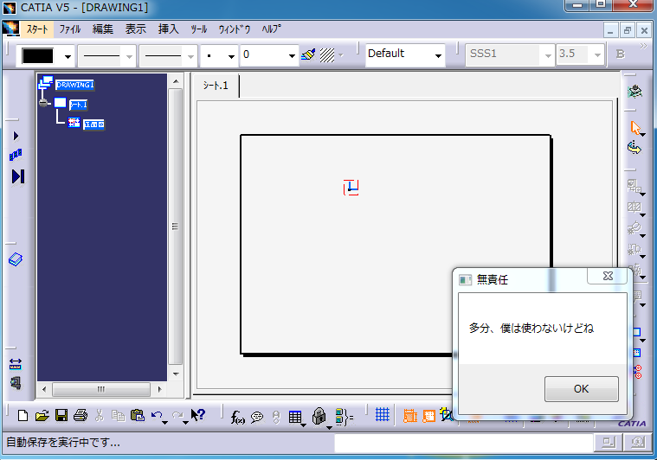The image size is (657, 460).
Task: Open the Formula f(x) tool
Action: pyautogui.click(x=237, y=417)
